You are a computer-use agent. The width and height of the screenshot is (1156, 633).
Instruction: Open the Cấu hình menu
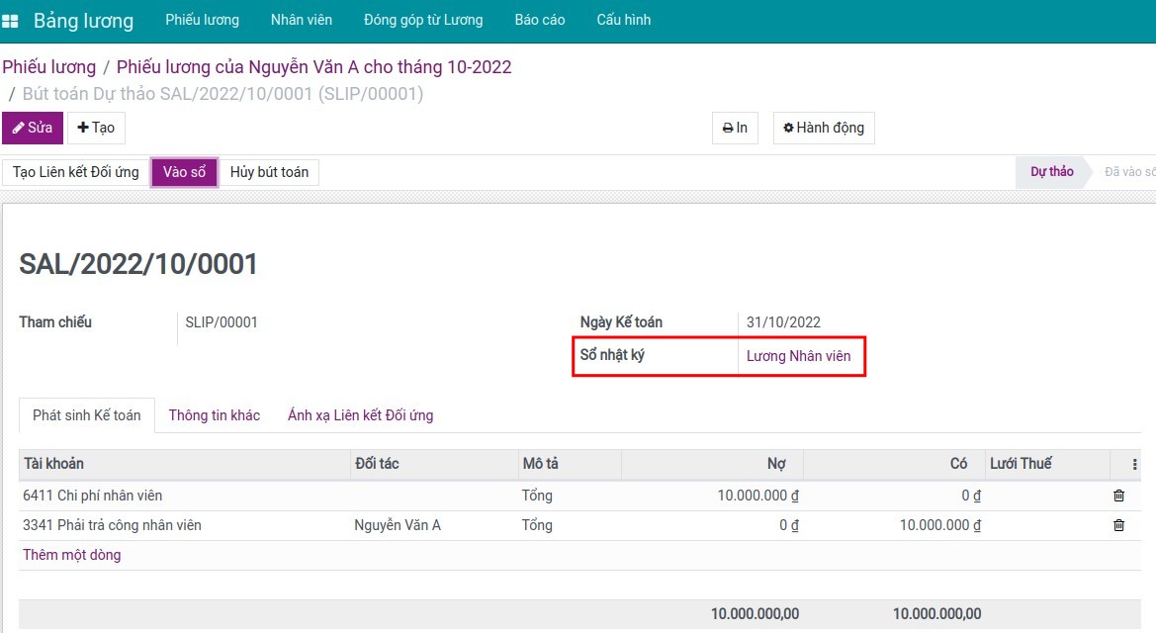[623, 20]
